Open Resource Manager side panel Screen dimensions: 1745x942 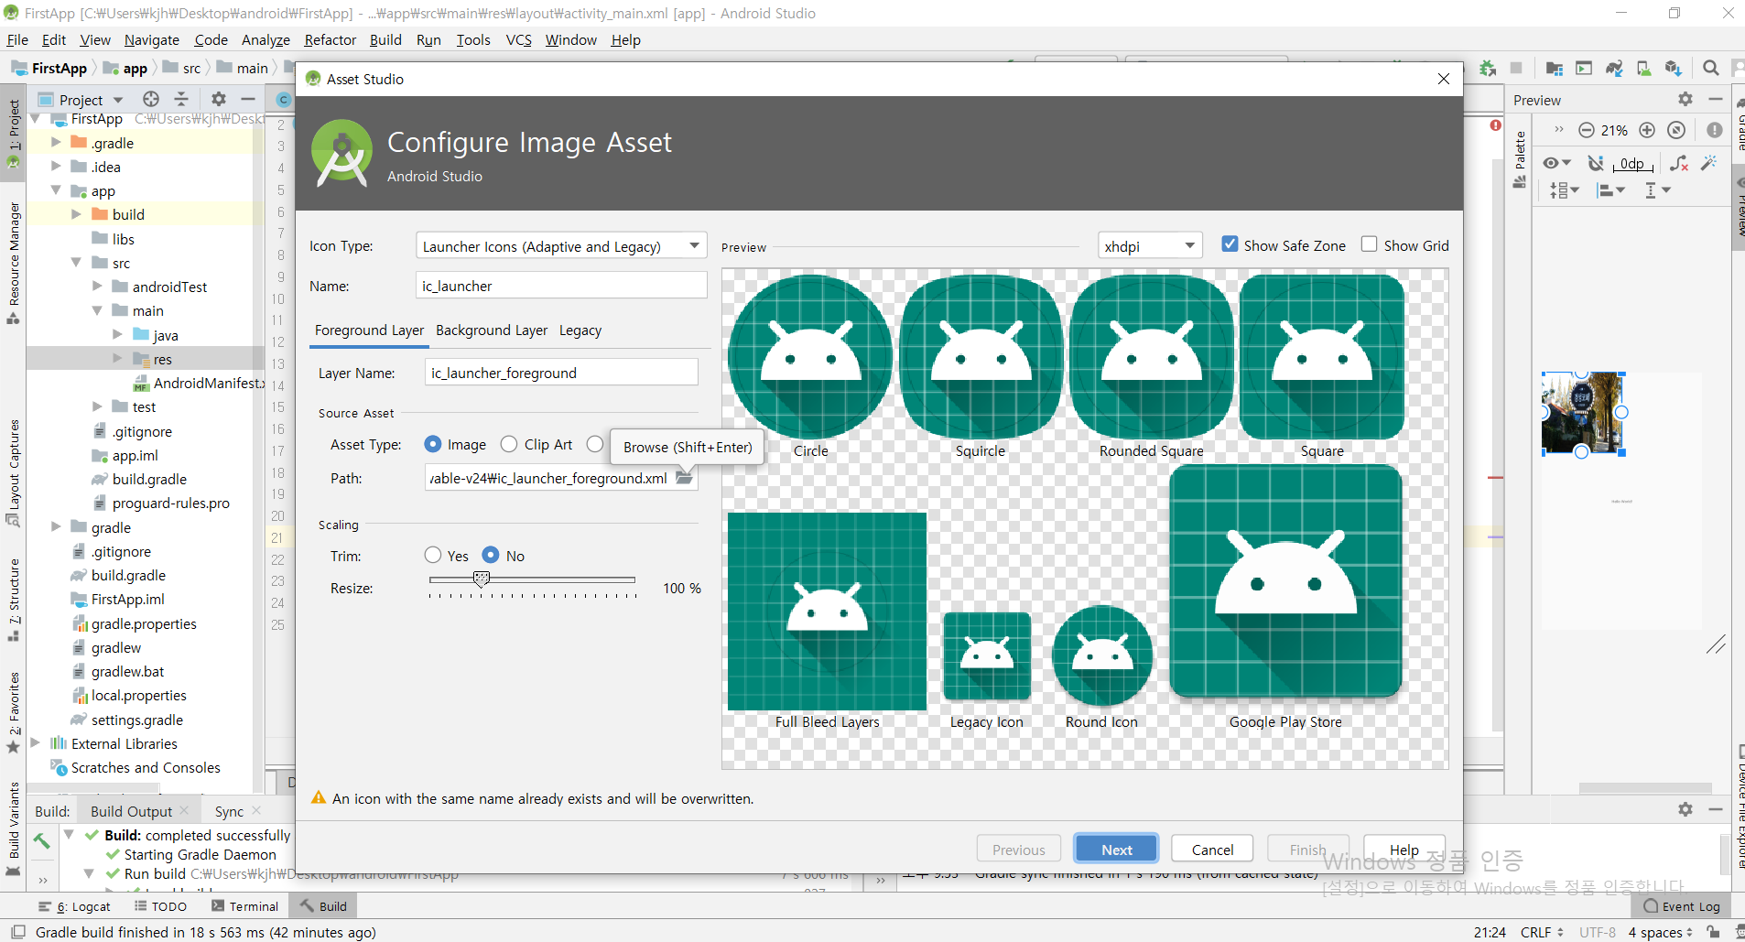click(x=14, y=264)
